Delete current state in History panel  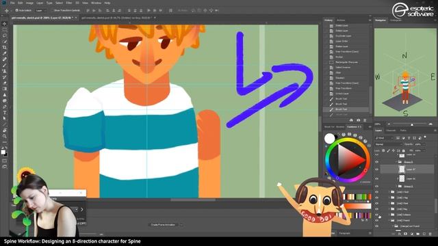pyautogui.click(x=365, y=120)
